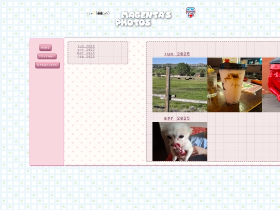The height and width of the screenshot is (210, 280).
Task: Jump to jun 2025 in the month list
Action: point(86,46)
